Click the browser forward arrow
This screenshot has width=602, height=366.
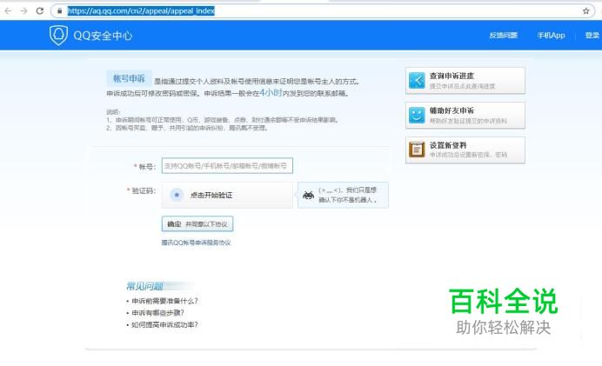(23, 10)
